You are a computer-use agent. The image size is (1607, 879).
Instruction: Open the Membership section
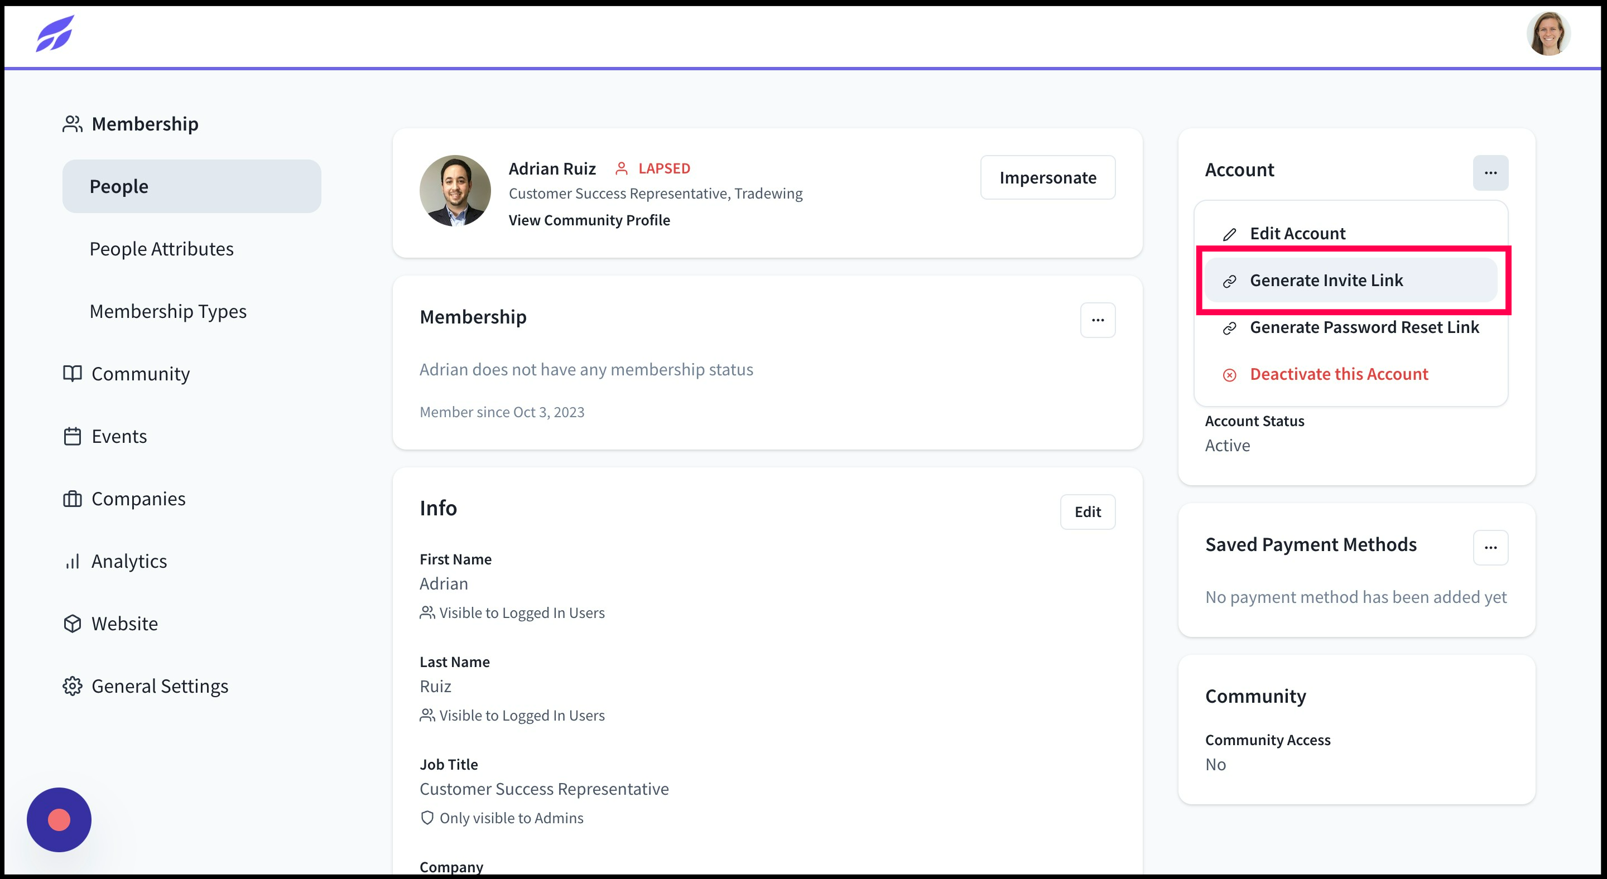point(145,124)
